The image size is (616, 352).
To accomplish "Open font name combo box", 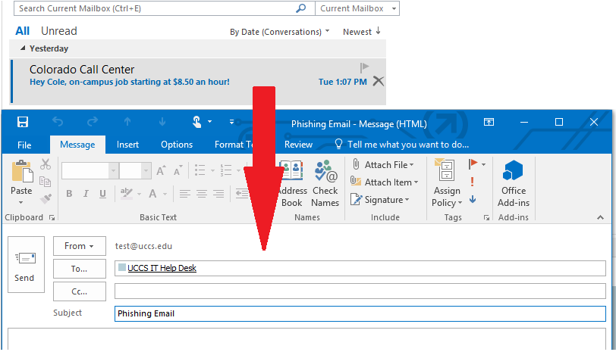I will point(90,170).
